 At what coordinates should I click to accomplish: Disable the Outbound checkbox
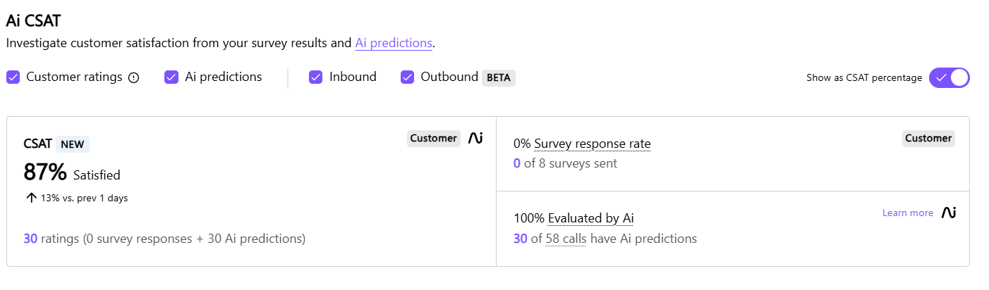(407, 77)
